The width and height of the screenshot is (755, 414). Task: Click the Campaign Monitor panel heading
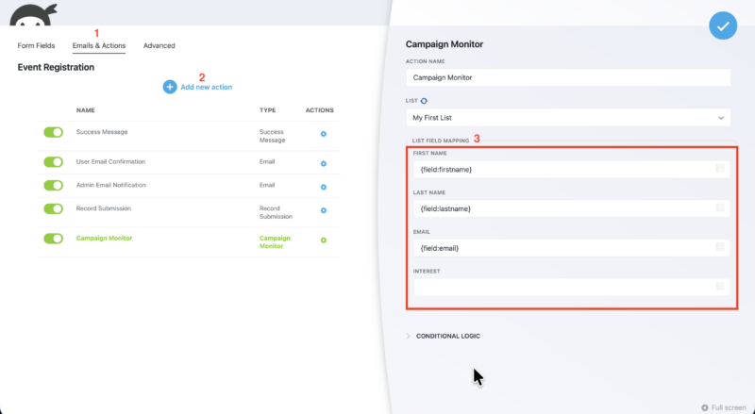tap(444, 44)
